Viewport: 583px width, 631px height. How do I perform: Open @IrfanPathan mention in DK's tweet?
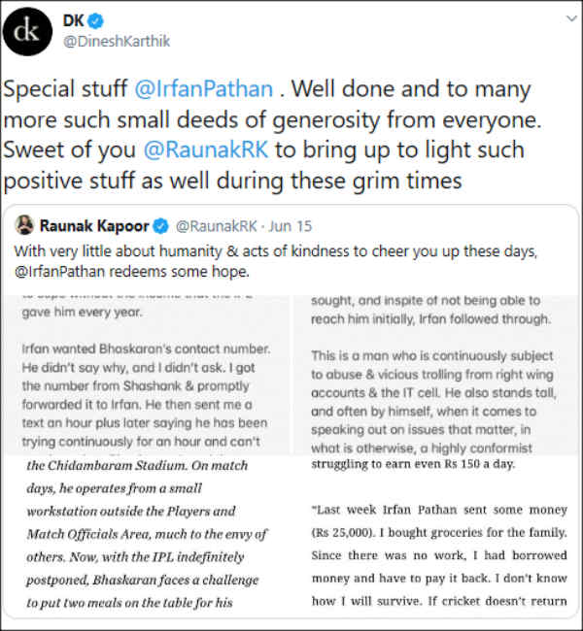coord(203,90)
